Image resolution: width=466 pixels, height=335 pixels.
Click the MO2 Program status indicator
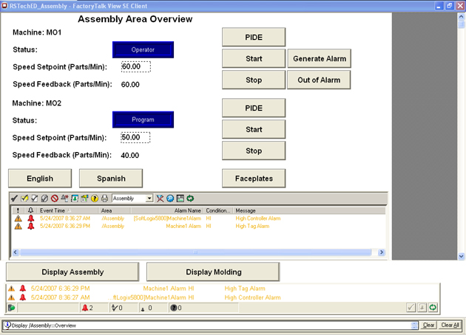143,120
